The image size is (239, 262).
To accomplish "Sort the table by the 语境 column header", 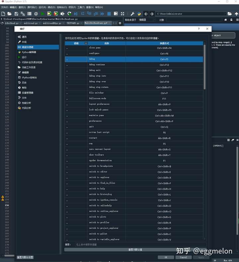I will (76, 43).
